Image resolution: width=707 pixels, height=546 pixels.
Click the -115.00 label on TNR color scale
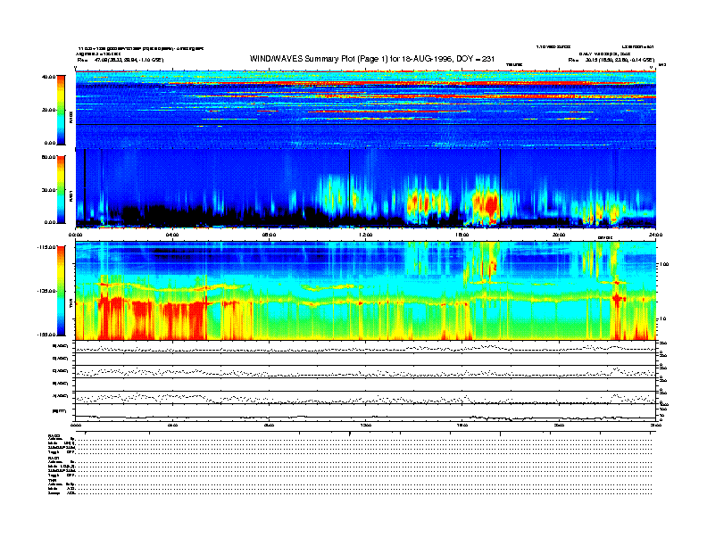point(47,247)
